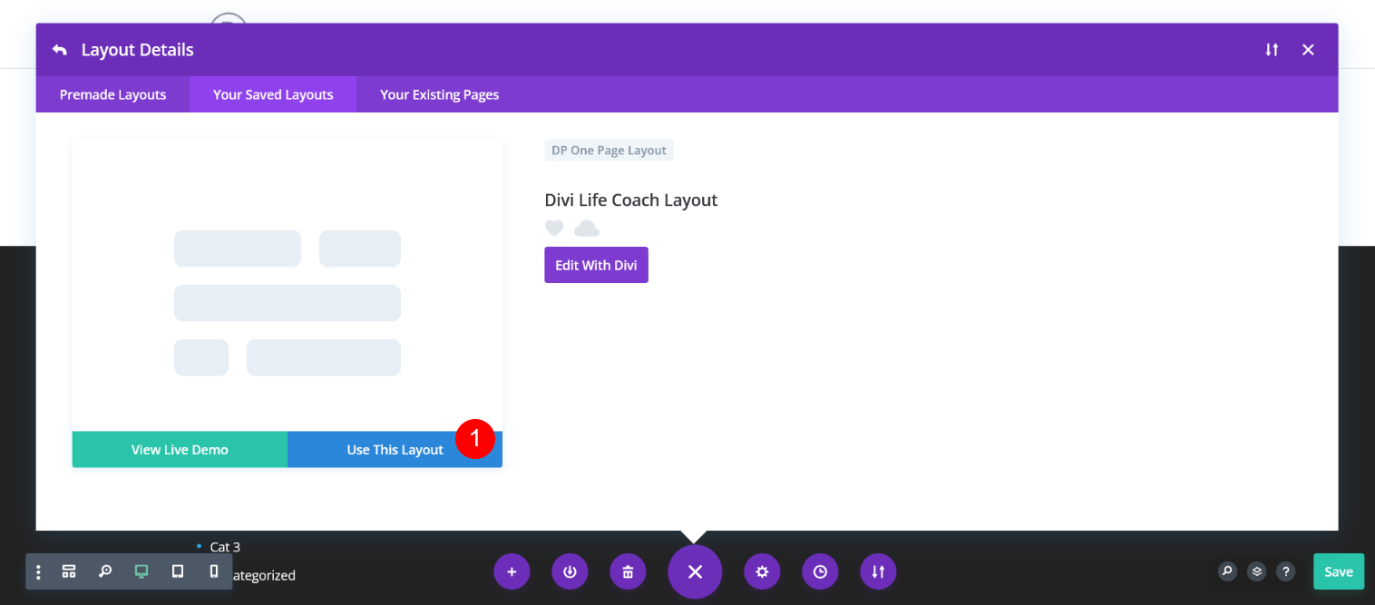Open the Your Existing Pages tab
Image resolution: width=1375 pixels, height=605 pixels.
coord(439,94)
